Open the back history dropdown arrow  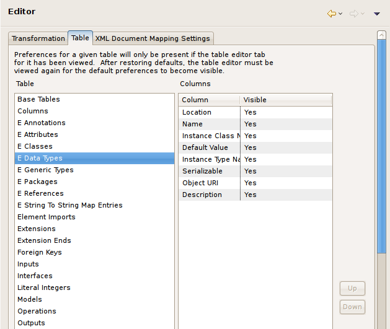point(340,14)
